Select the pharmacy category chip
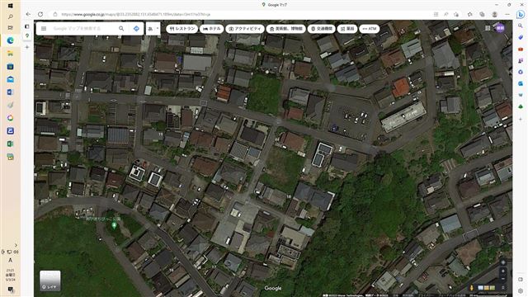Image resolution: width=528 pixels, height=297 pixels. pyautogui.click(x=347, y=29)
